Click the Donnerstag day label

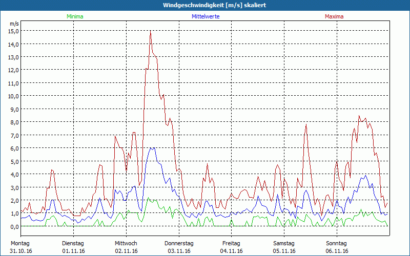179,244
